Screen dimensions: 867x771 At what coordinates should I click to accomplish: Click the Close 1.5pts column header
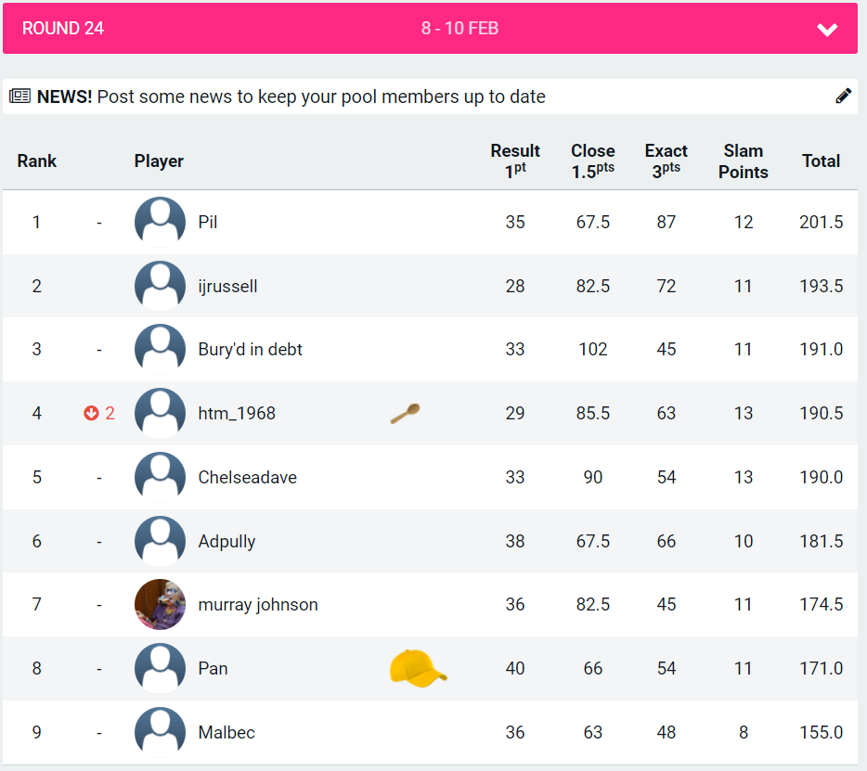coord(592,160)
